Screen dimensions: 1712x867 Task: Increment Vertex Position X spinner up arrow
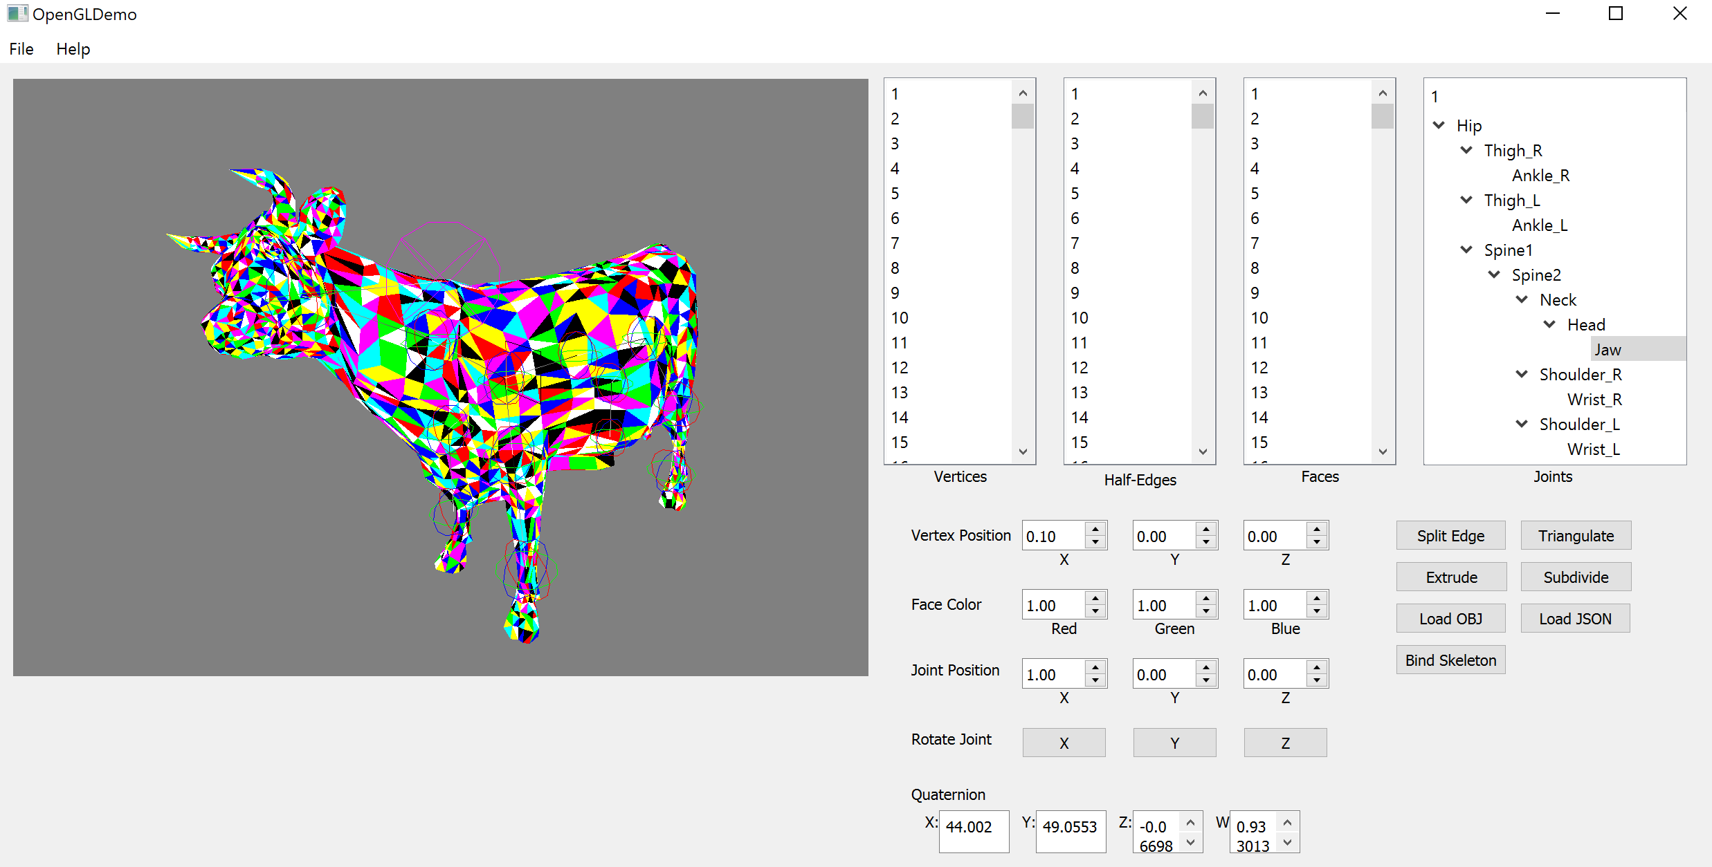pyautogui.click(x=1095, y=530)
